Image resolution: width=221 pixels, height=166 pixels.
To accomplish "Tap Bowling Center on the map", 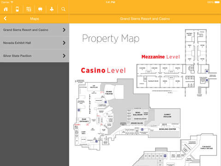I will (168, 129).
